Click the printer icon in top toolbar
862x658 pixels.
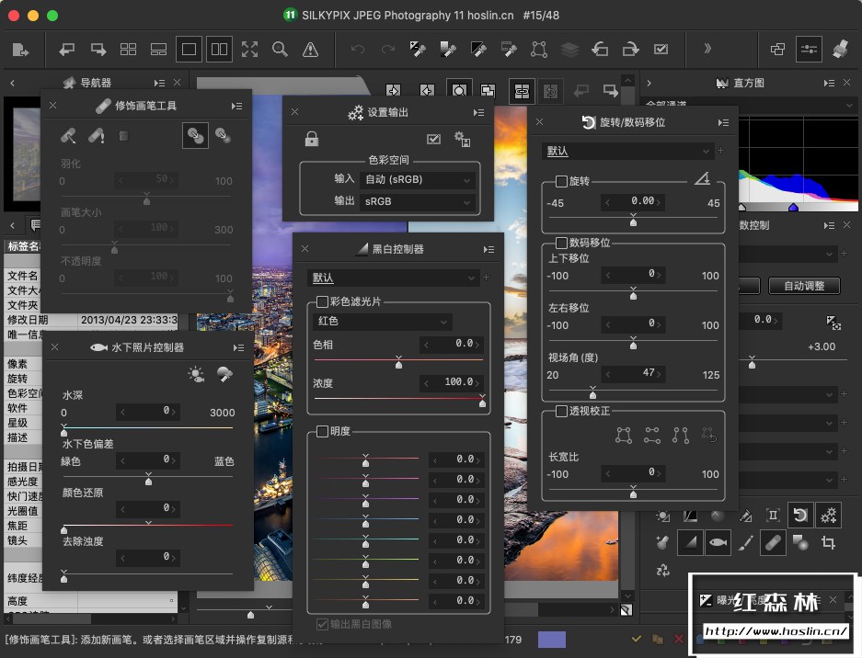(x=840, y=50)
